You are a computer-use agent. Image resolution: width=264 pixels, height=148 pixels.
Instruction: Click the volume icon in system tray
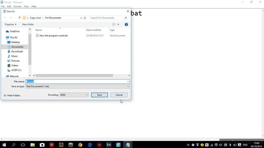[221, 145]
